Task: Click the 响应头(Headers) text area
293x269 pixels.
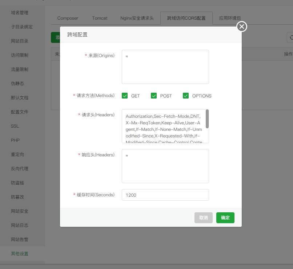Action: pos(165,166)
